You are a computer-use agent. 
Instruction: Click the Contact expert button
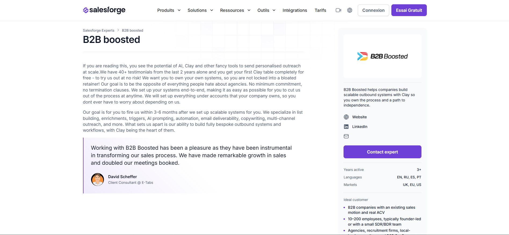(x=382, y=152)
